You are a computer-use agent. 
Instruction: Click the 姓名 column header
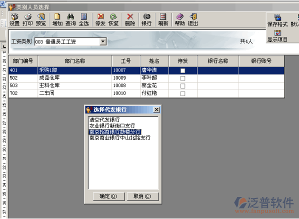154,61
